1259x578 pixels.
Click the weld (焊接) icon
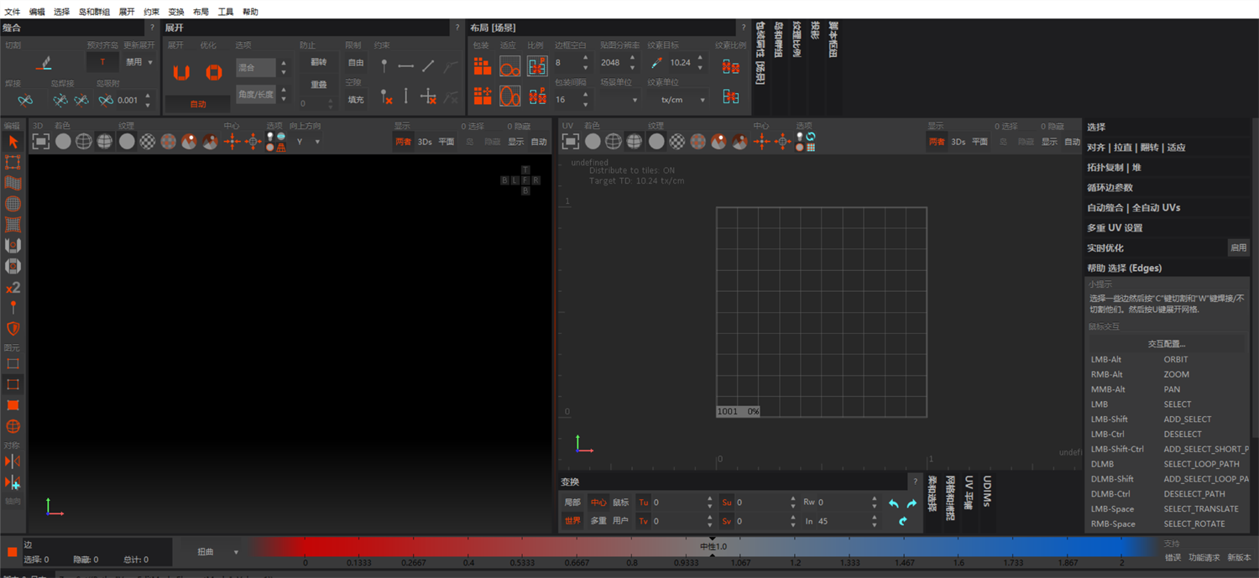coord(25,101)
